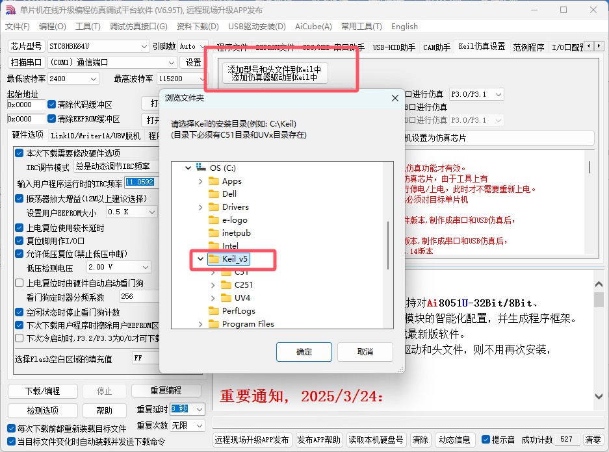Click the 检测选项 button
This screenshot has height=452, width=609.
tap(43, 410)
